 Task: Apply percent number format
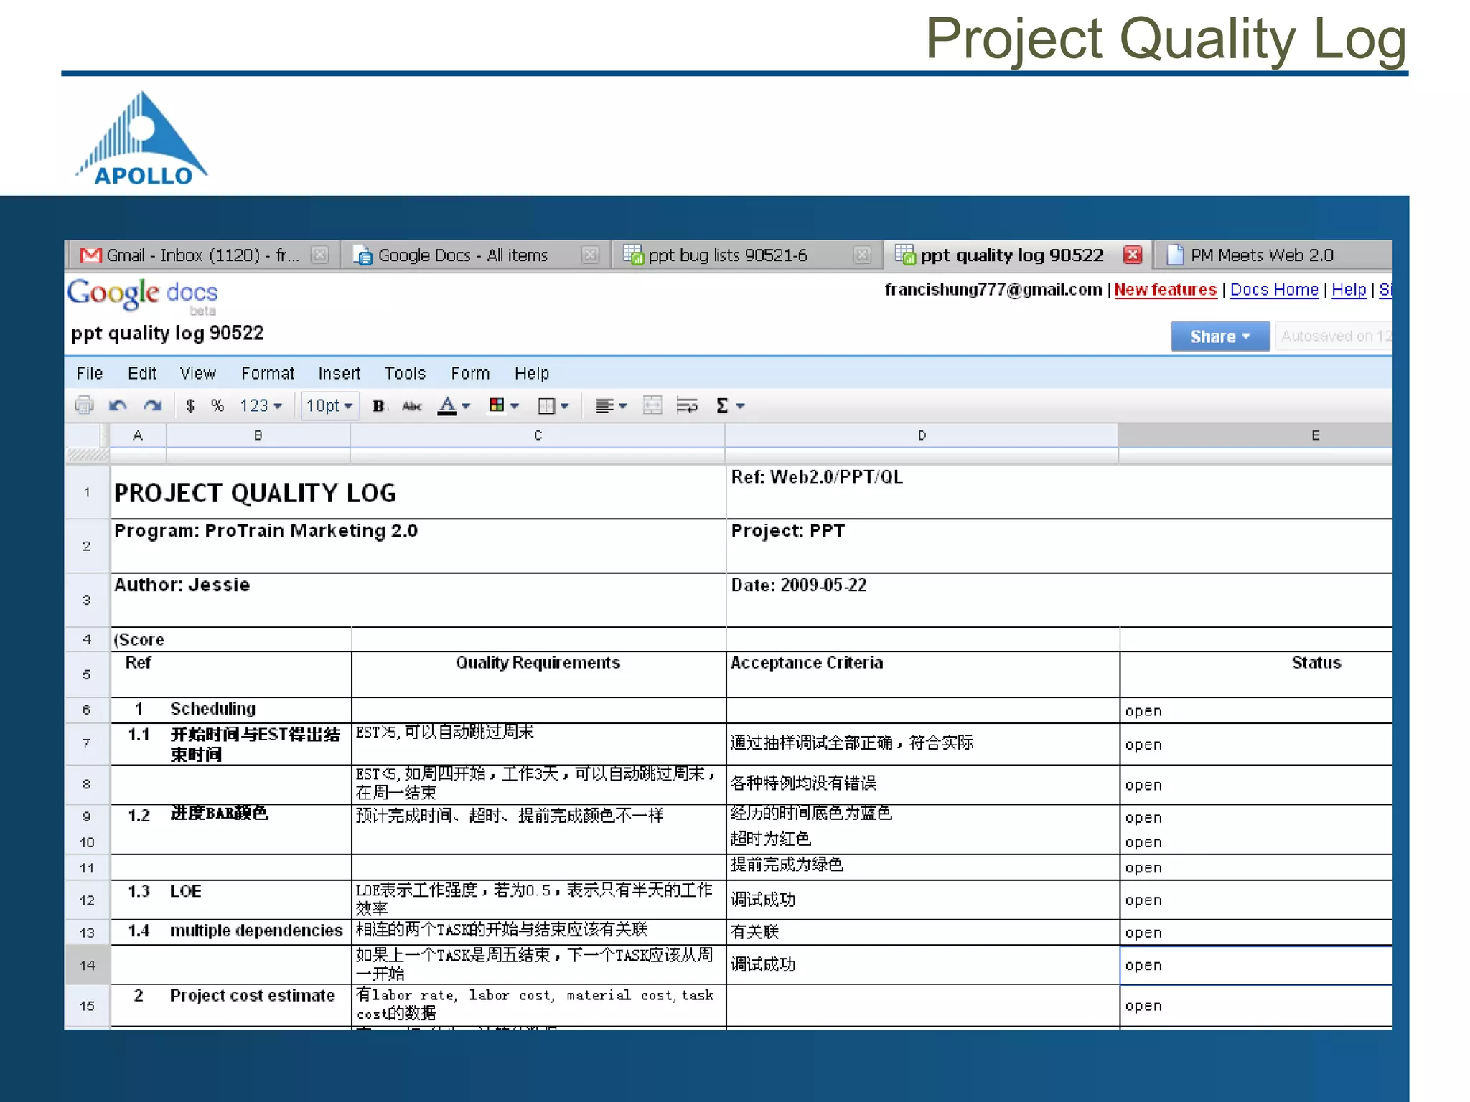(217, 405)
